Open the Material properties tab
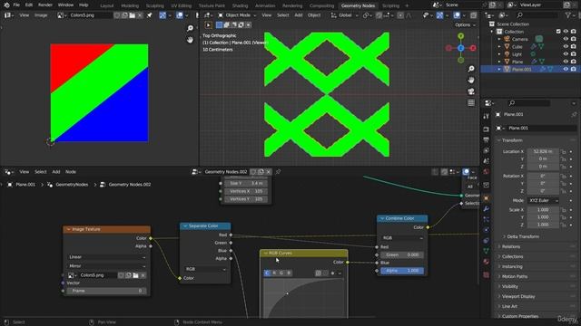 [x=487, y=262]
